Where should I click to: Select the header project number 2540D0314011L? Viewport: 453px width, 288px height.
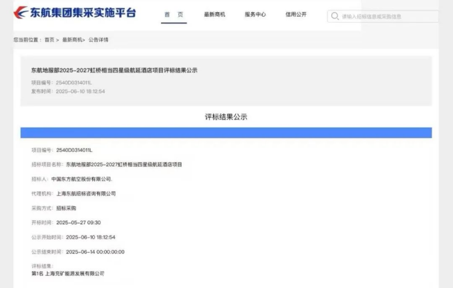click(74, 83)
